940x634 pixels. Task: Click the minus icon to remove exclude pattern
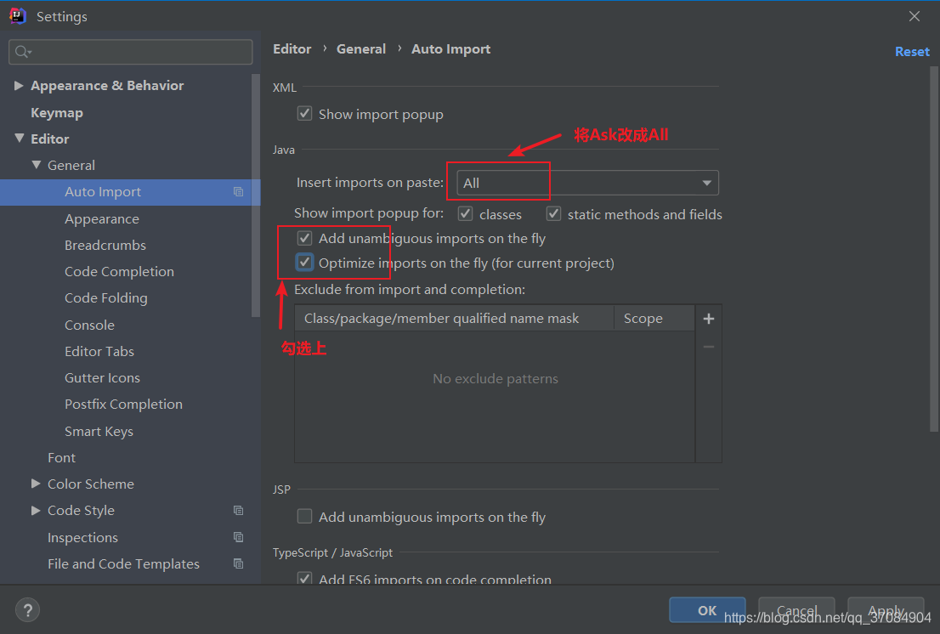709,347
